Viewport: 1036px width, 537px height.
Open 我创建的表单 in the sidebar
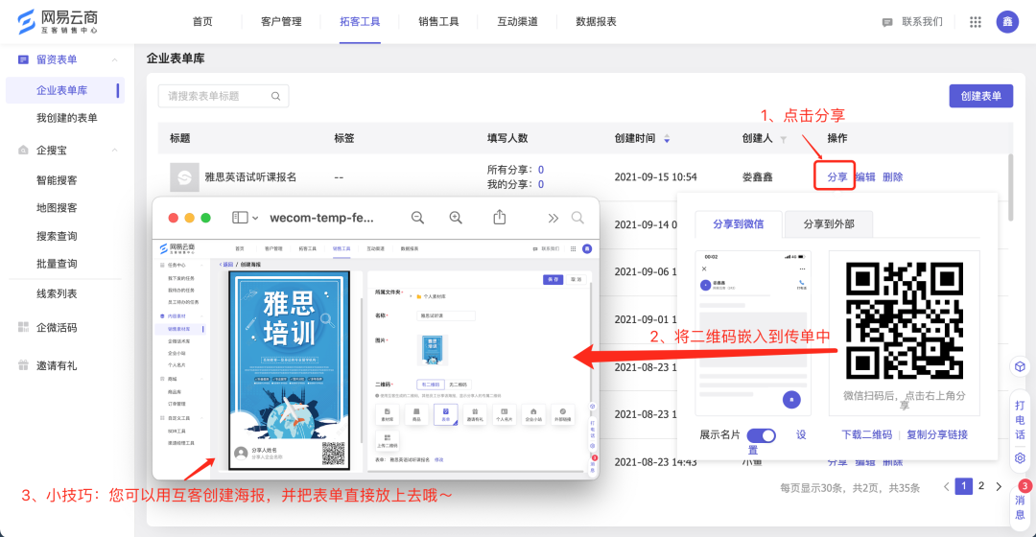coord(67,118)
